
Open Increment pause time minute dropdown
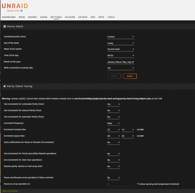pyautogui.click(x=128, y=136)
